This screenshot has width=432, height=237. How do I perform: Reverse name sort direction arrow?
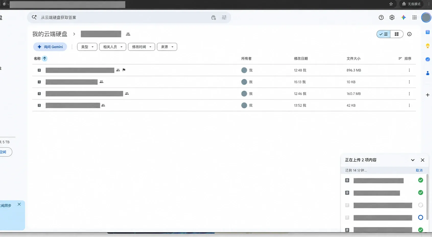pyautogui.click(x=44, y=58)
